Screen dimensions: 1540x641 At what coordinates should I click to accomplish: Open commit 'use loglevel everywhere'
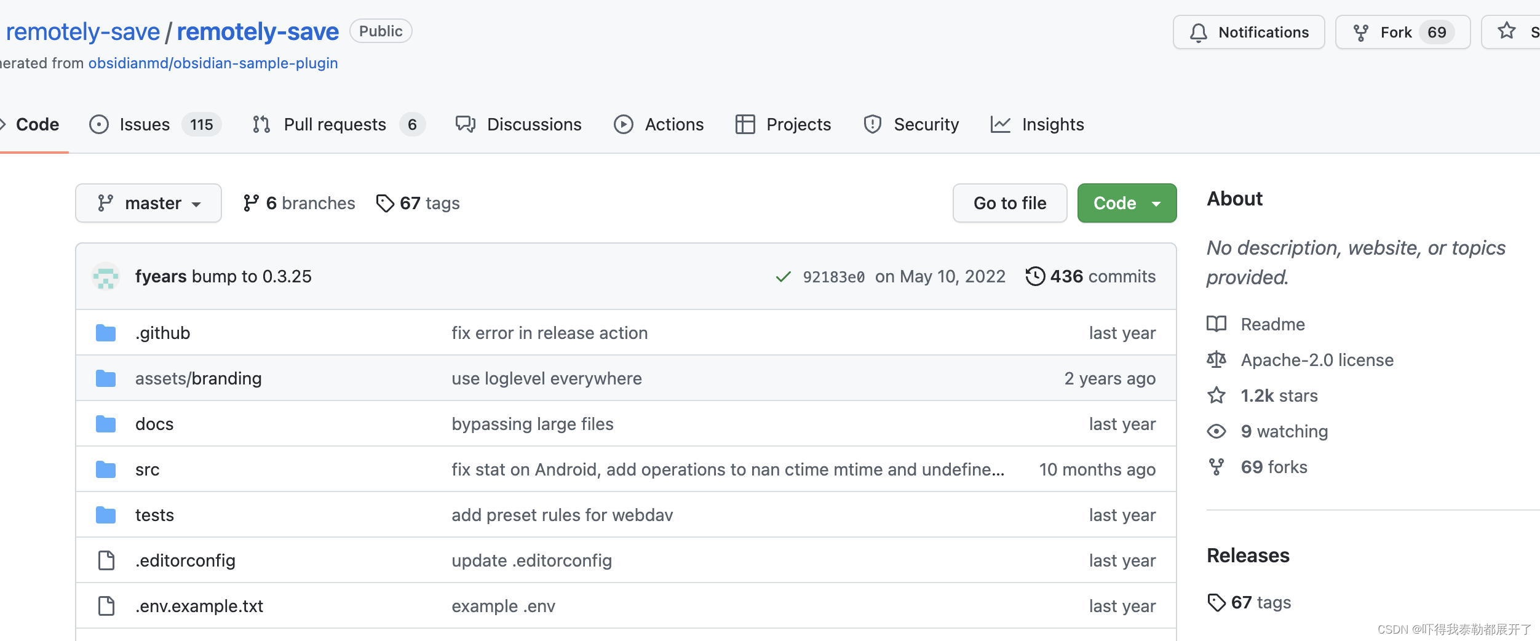click(546, 378)
